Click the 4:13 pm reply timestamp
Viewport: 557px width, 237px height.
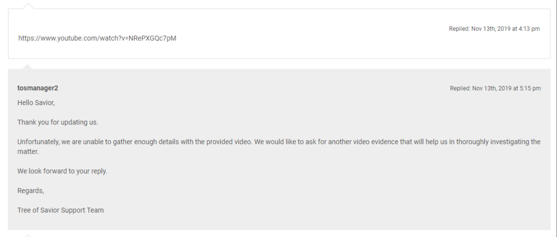click(x=494, y=29)
